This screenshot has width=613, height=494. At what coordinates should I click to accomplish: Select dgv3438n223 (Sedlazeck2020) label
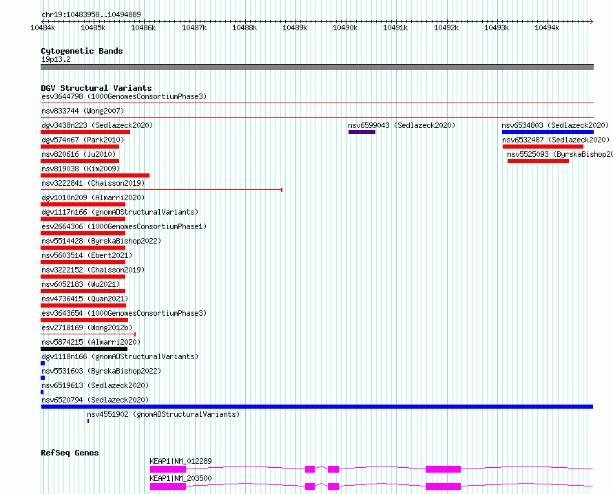click(x=97, y=125)
